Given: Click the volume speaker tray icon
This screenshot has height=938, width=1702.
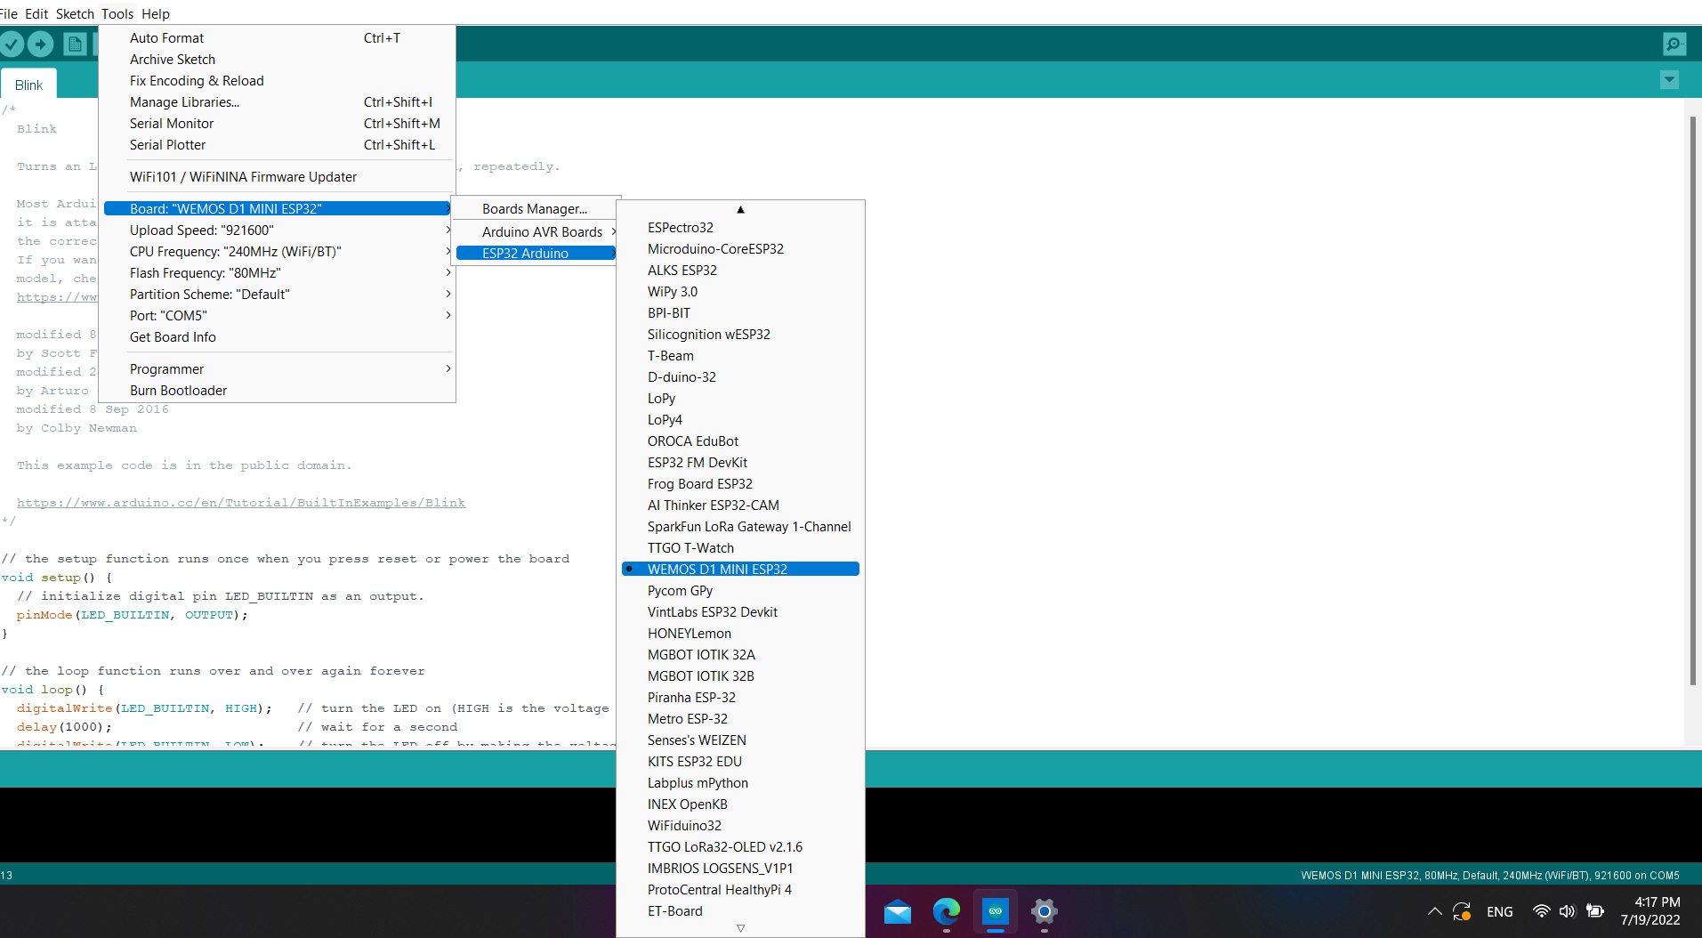Looking at the screenshot, I should point(1567,911).
